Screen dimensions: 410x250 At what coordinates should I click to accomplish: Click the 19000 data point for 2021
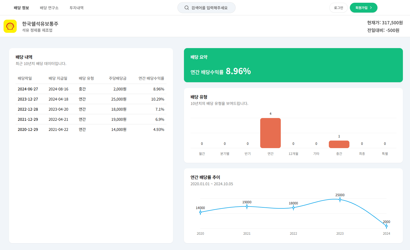[x=247, y=206]
